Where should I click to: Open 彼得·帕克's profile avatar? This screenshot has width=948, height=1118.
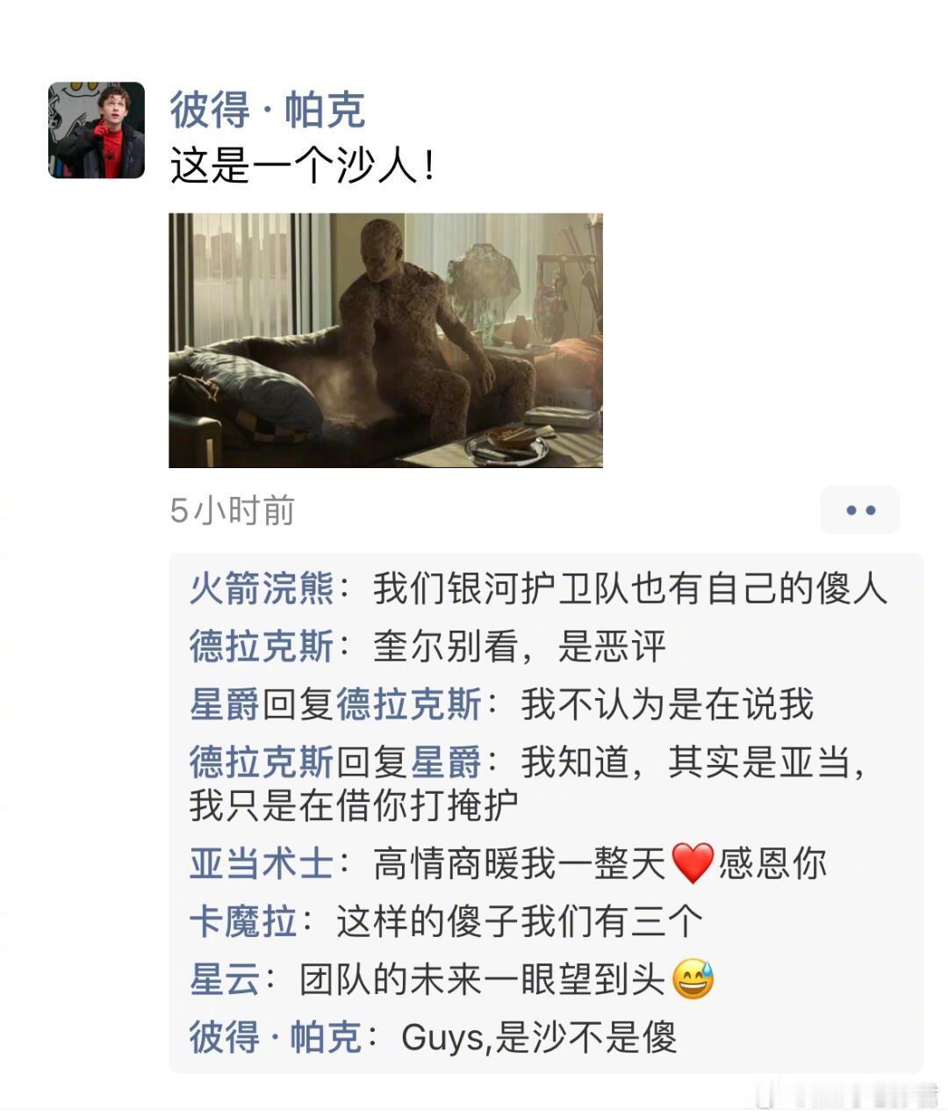97,130
